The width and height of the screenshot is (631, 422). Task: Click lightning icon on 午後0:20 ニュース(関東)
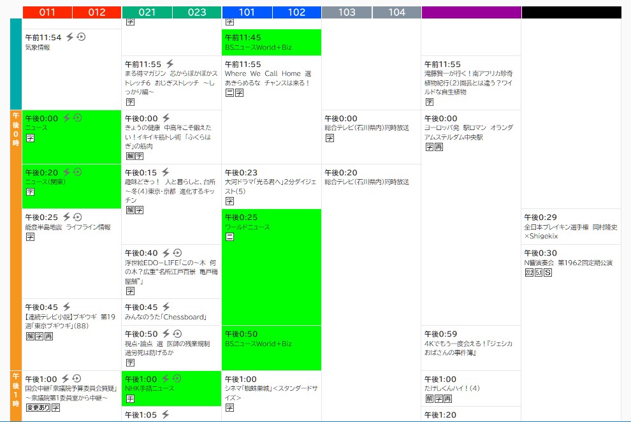click(66, 172)
